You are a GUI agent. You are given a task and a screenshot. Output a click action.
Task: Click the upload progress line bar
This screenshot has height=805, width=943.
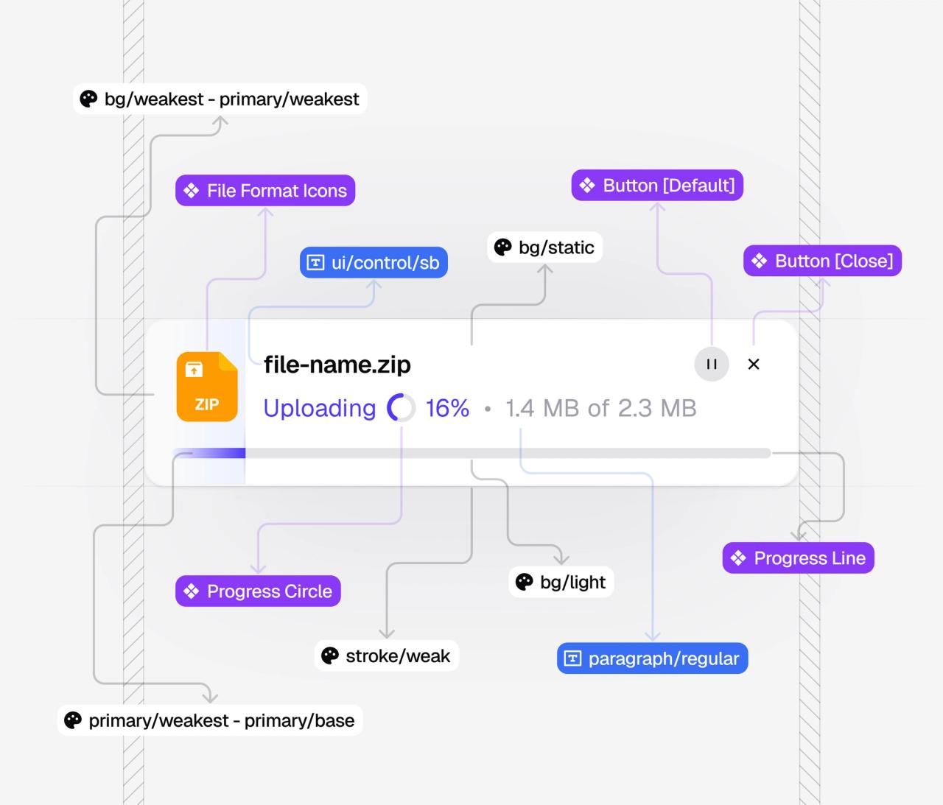(x=471, y=453)
